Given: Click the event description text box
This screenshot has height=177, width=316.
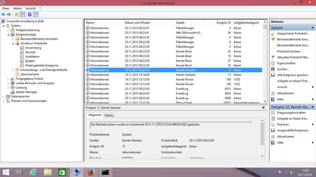Looking at the screenshot, I should click(x=171, y=125).
